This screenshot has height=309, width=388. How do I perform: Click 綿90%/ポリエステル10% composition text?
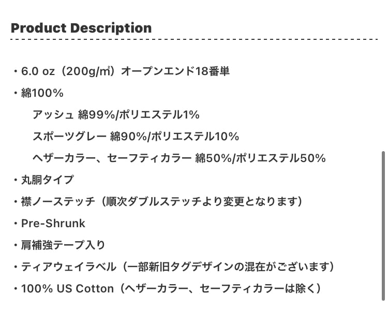click(175, 137)
